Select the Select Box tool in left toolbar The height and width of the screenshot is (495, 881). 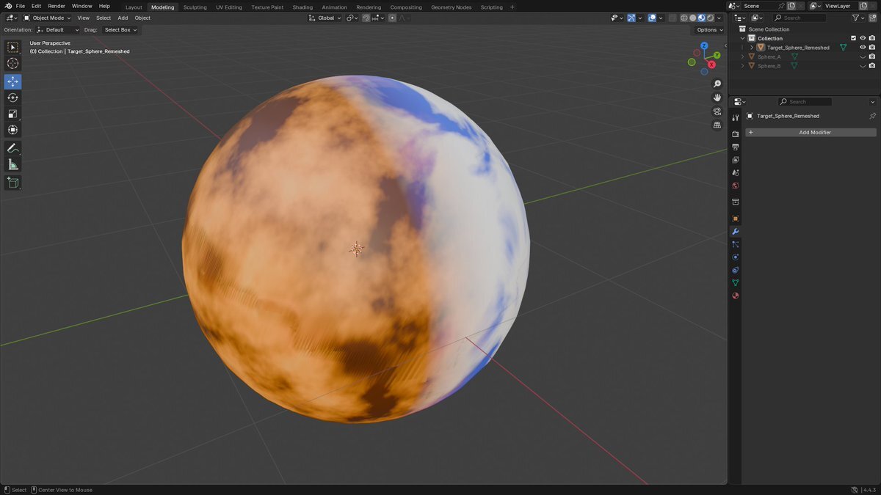(x=13, y=47)
